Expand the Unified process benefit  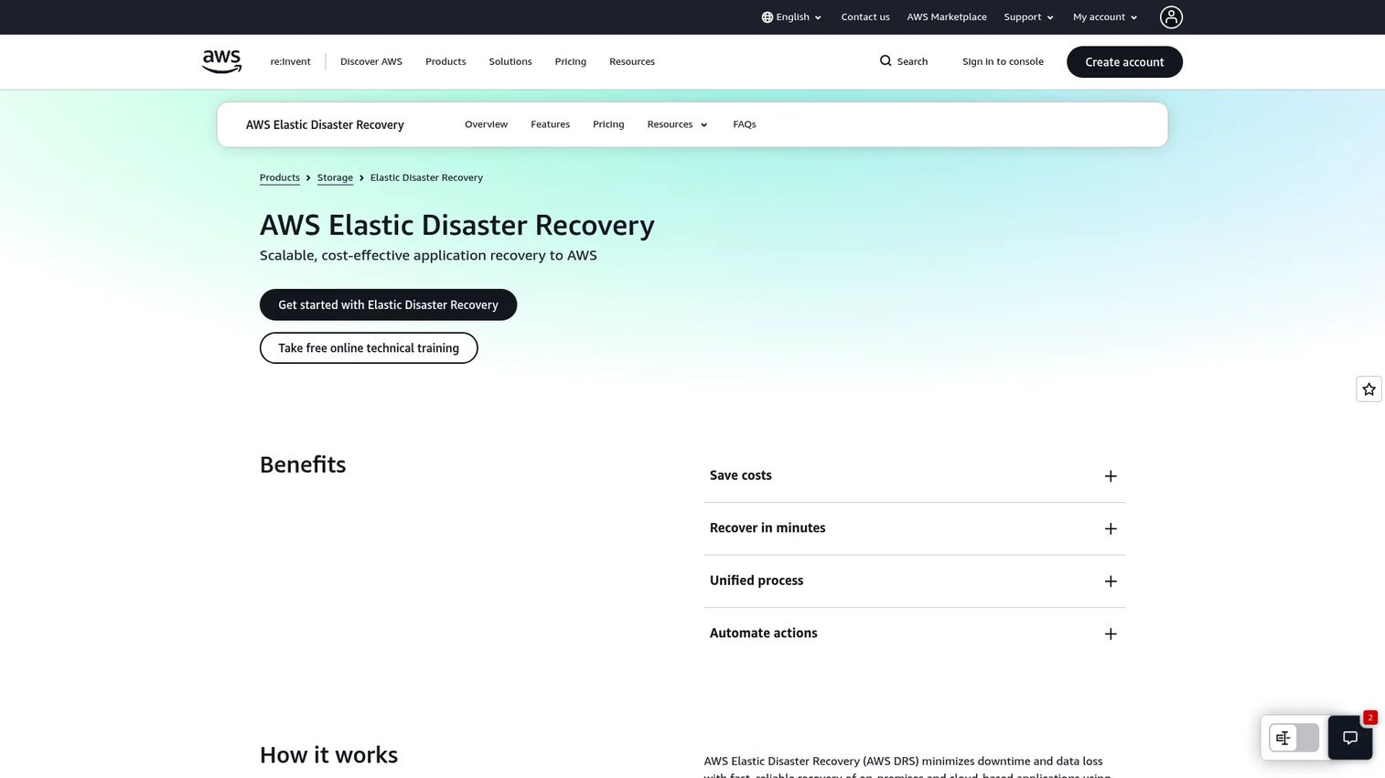click(914, 581)
